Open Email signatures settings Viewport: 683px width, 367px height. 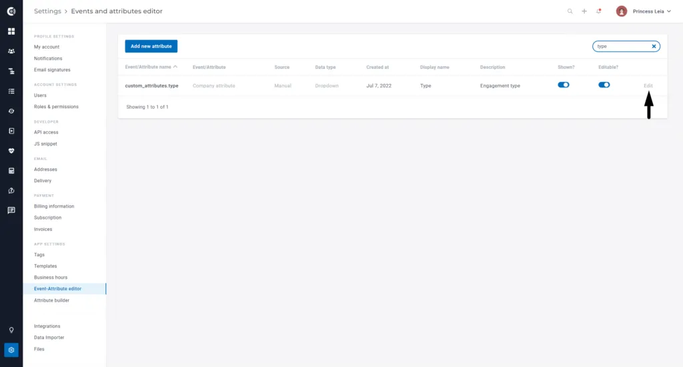[x=52, y=70]
